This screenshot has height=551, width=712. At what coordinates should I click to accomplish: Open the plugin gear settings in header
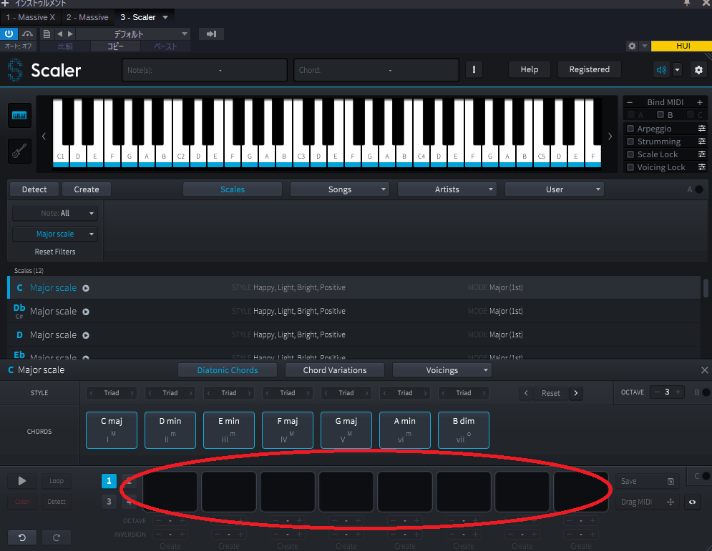pyautogui.click(x=632, y=46)
